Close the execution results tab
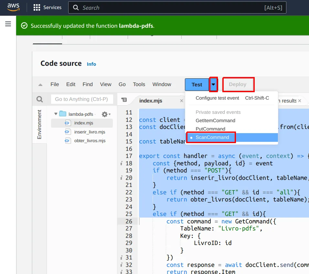This screenshot has width=309, height=274. (300, 101)
